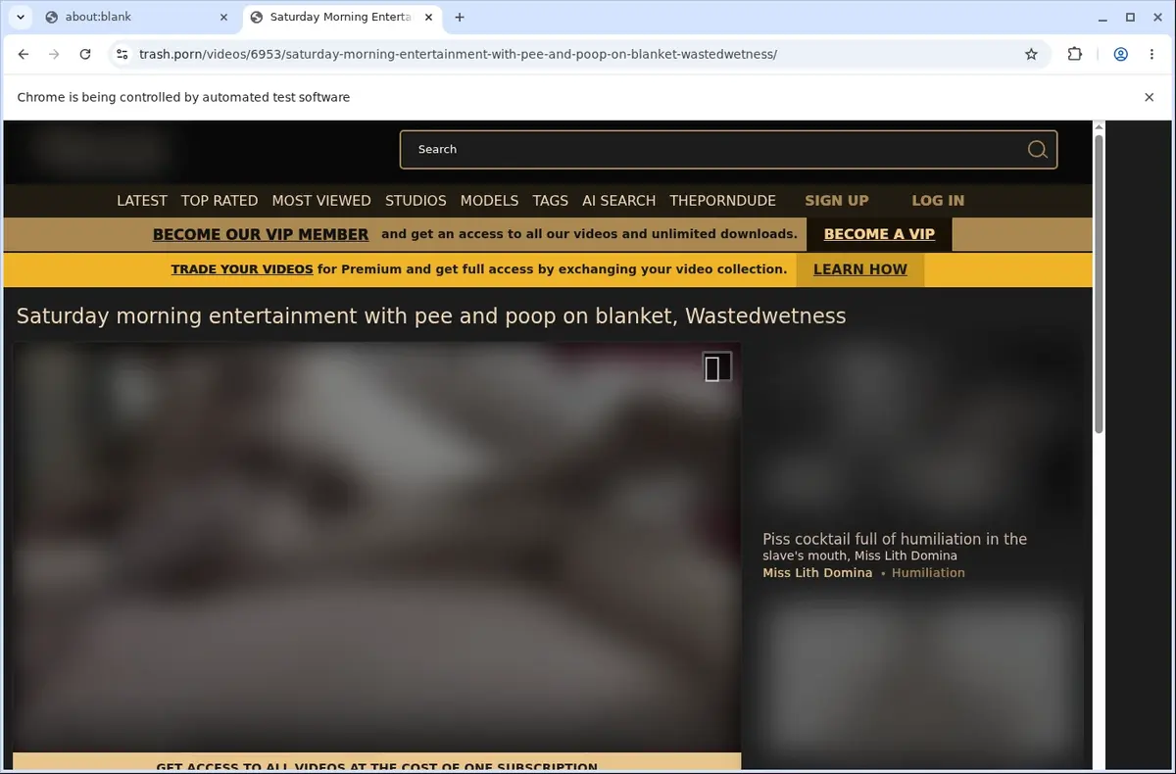
Task: Open the AI SEARCH menu item
Action: [x=619, y=200]
